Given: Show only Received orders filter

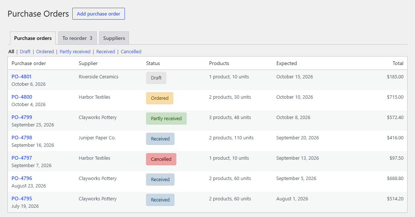Looking at the screenshot, I should (106, 51).
